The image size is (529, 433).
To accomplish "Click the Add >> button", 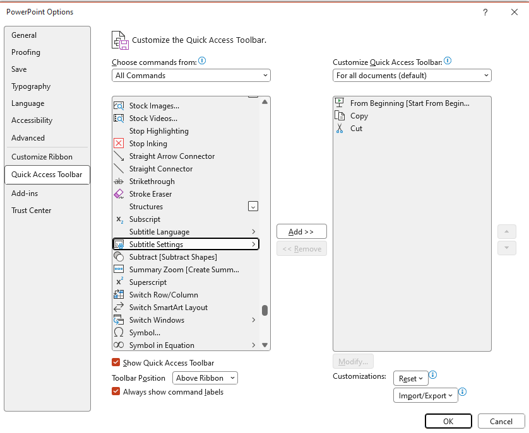I will click(x=302, y=231).
